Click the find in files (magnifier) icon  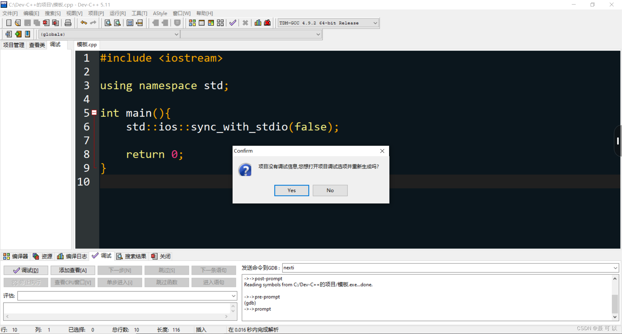point(117,23)
